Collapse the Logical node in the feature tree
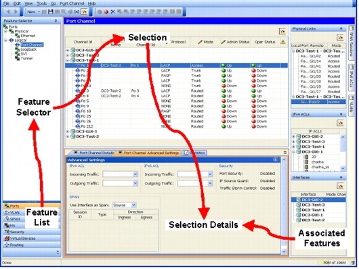The image size is (359, 269). [5, 41]
